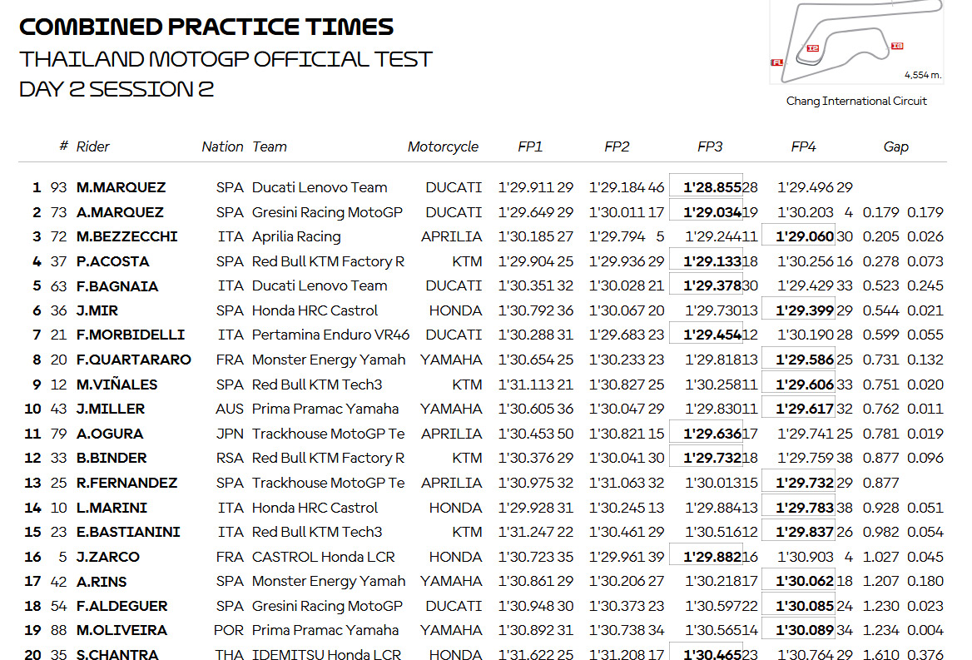Screen dimensions: 972x660
Task: Select A.OGURA's nation code JPN
Action: tap(230, 434)
